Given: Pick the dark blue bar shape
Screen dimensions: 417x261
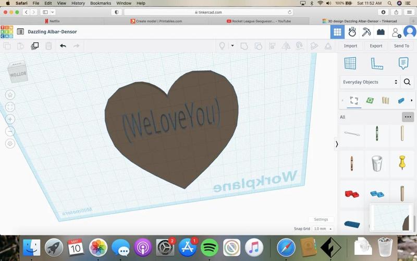Looking at the screenshot, I should click(x=352, y=224).
